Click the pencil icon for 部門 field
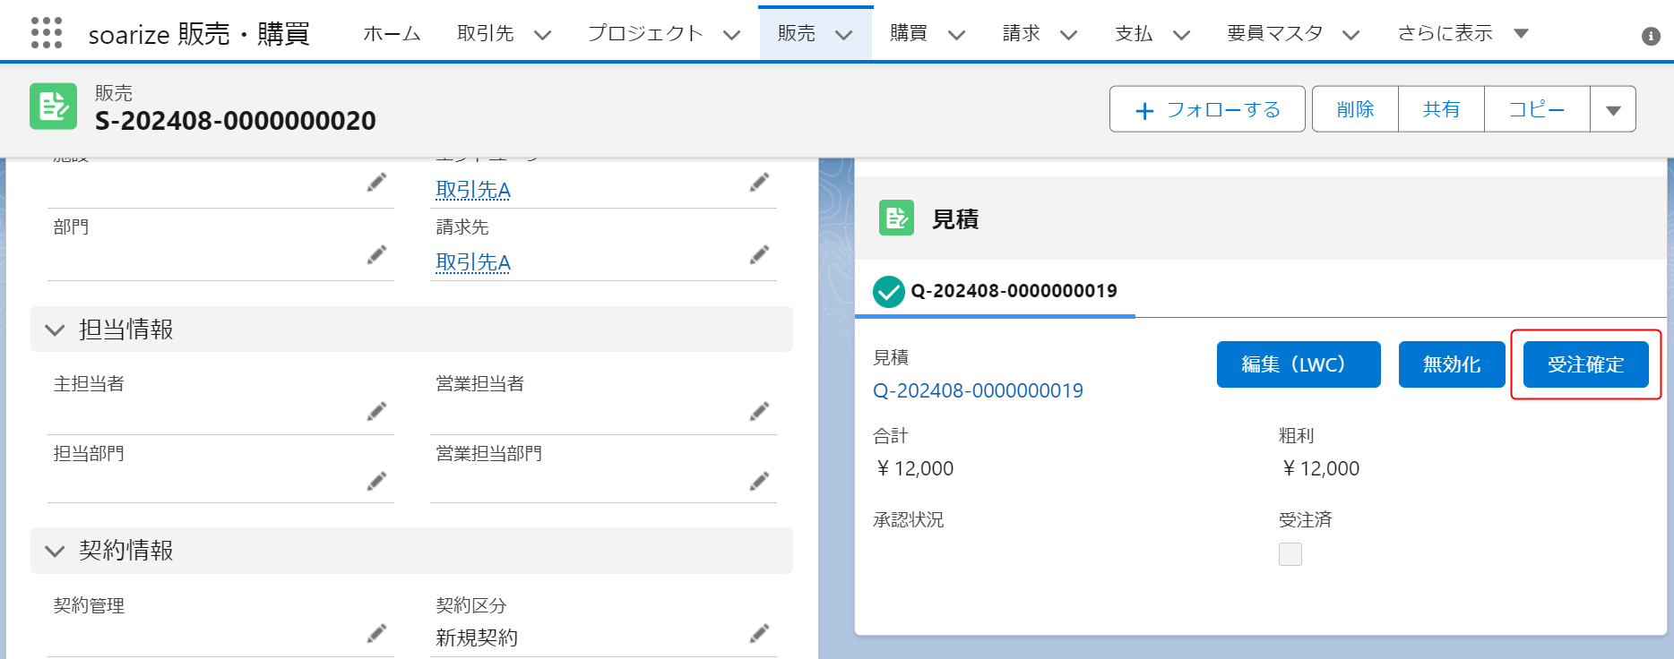This screenshot has height=659, width=1674. point(377,255)
